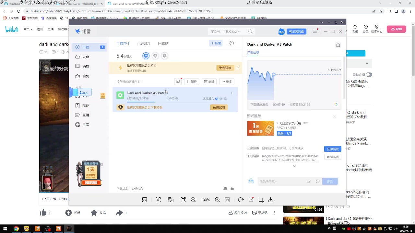Click 复制链接 copy link button

(333, 157)
